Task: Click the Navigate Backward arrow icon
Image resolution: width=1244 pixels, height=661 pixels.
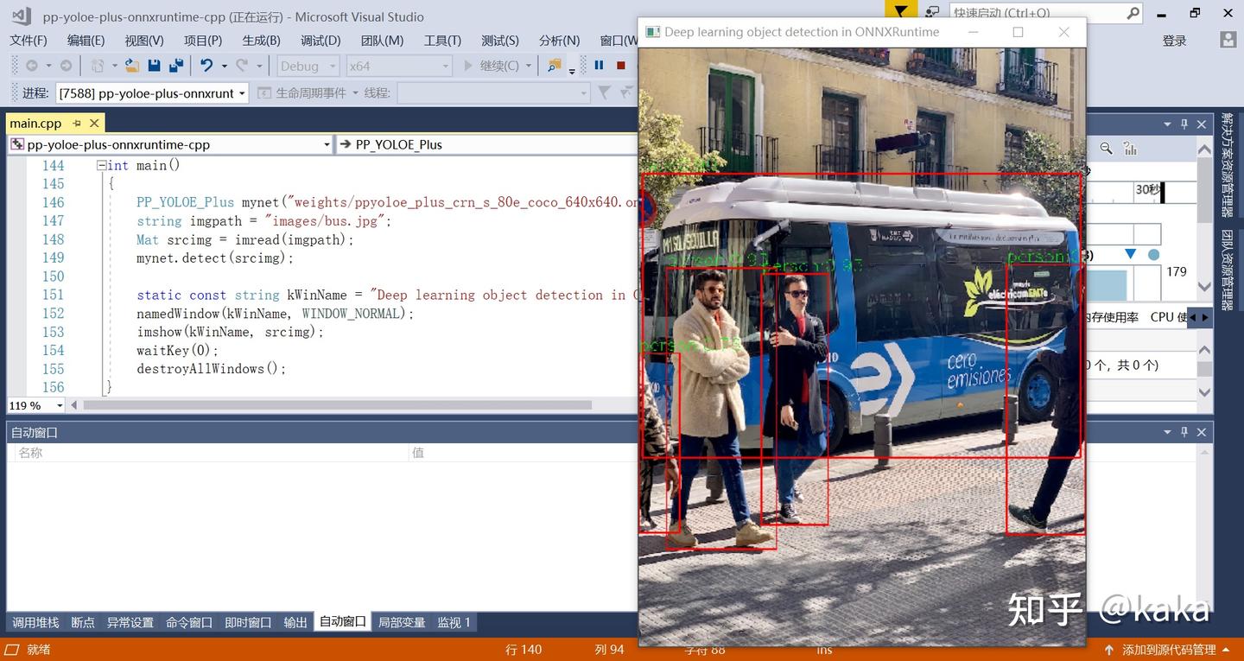Action: point(31,66)
